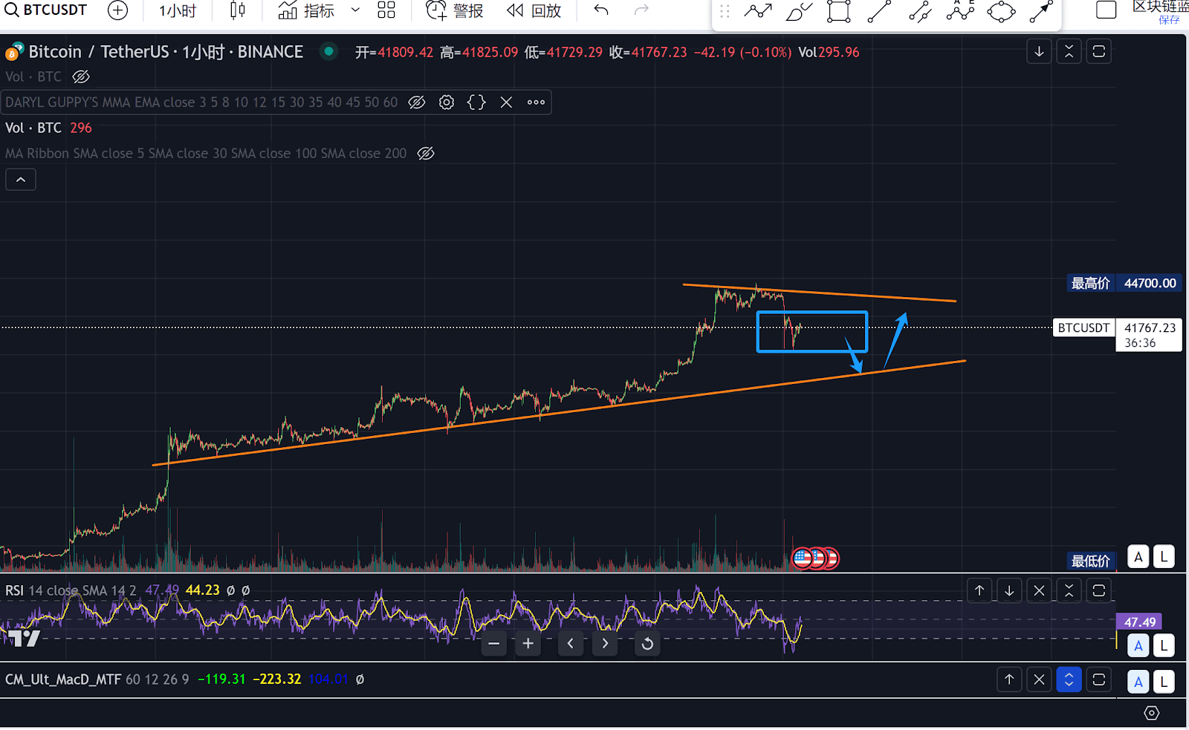
Task: Toggle log scale L on main chart
Action: click(x=1164, y=557)
